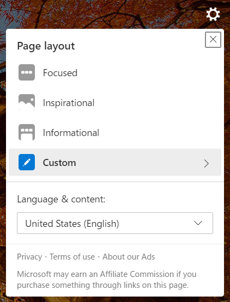Close the Page layout panel

tap(213, 40)
